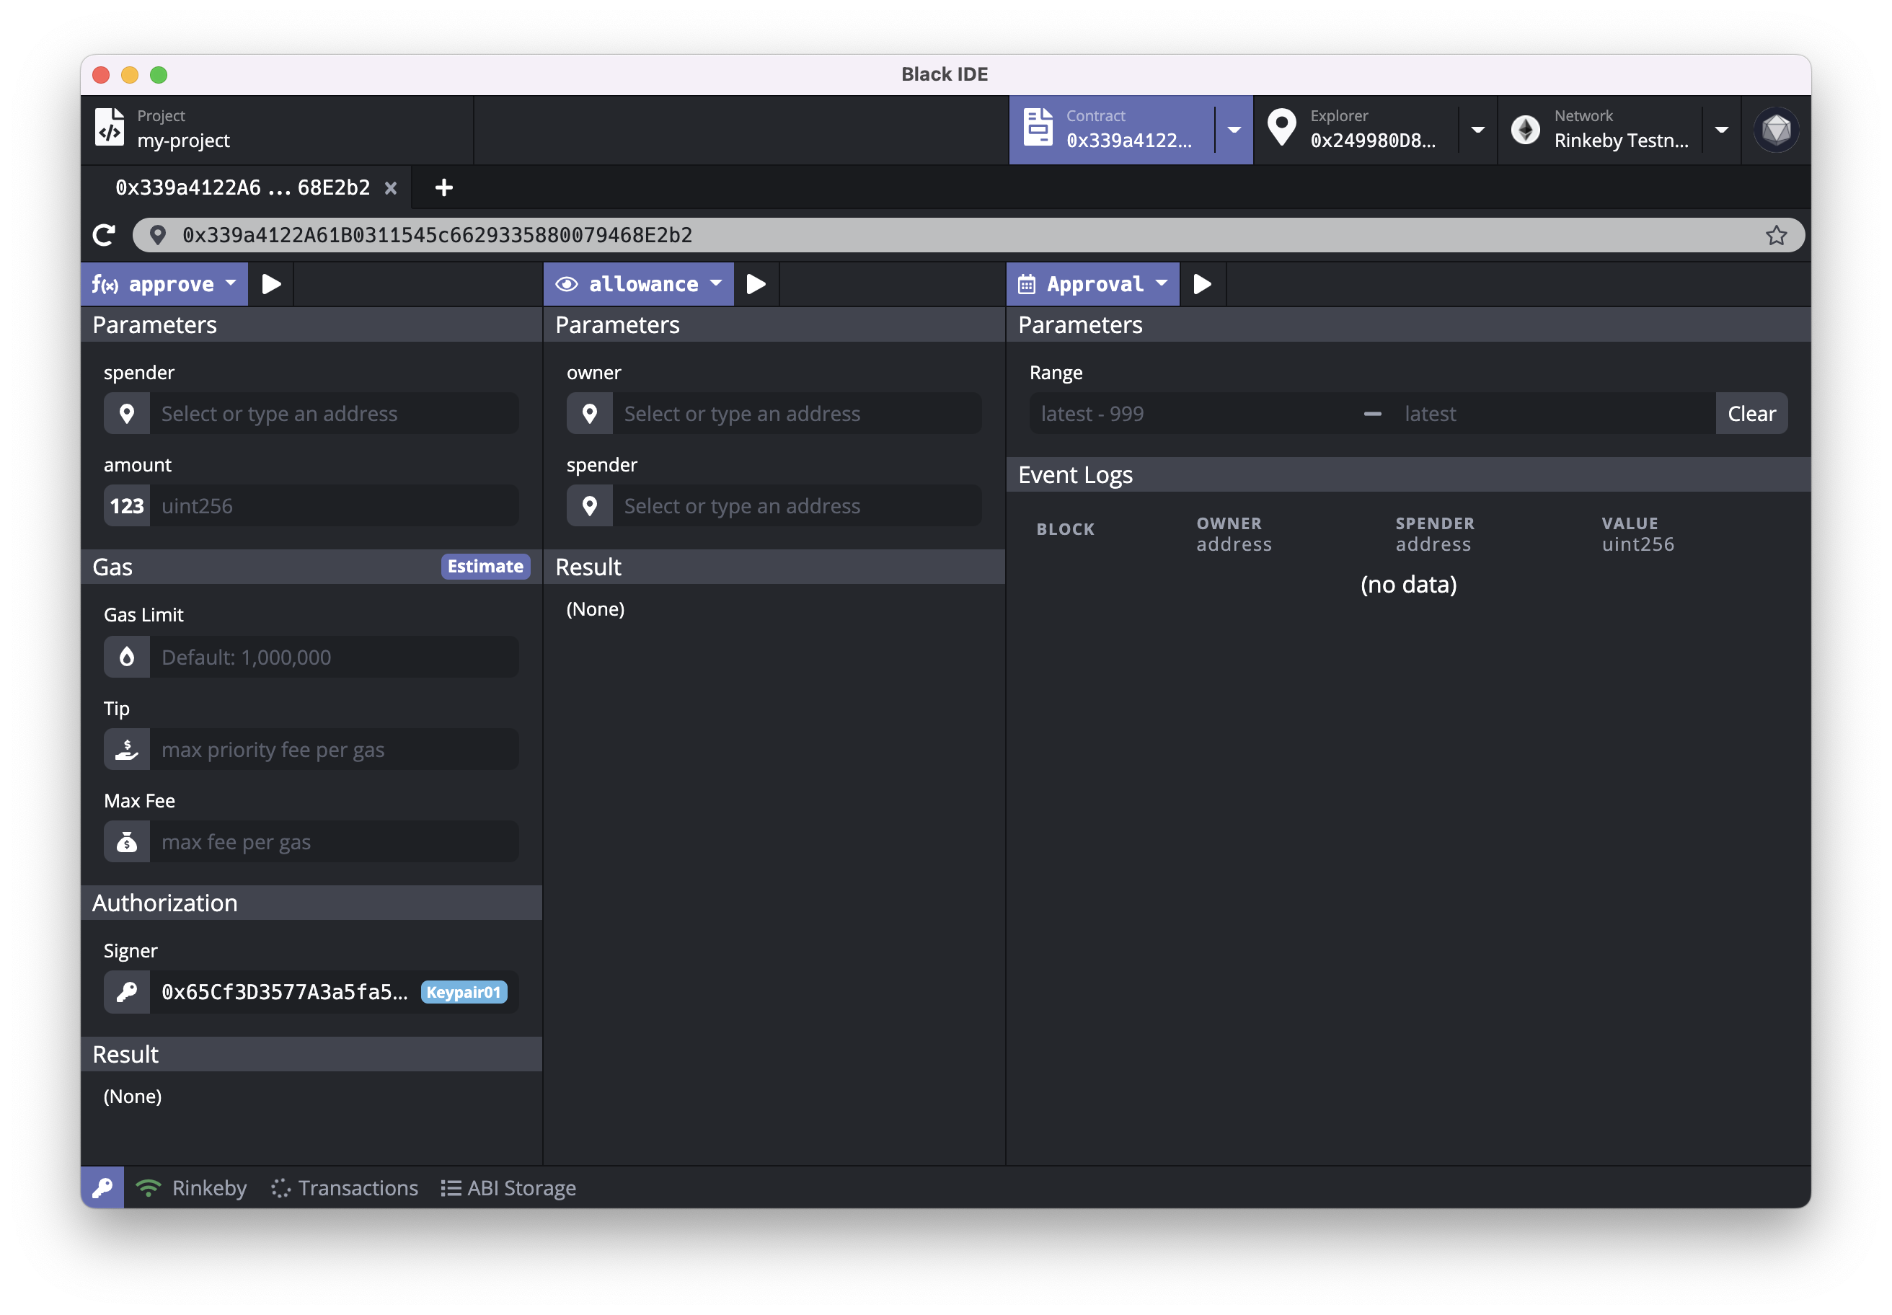
Task: Add a new tab with plus
Action: (x=444, y=188)
